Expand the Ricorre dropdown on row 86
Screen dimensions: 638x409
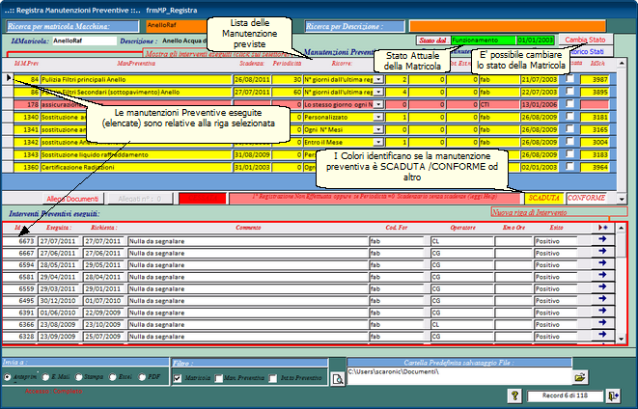tap(378, 93)
